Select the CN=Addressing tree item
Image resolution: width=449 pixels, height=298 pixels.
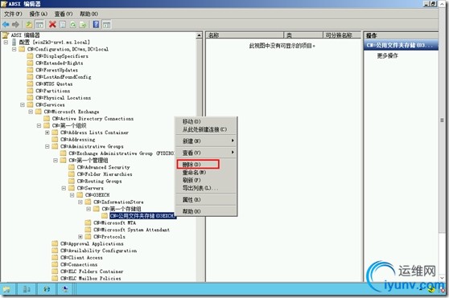pyautogui.click(x=77, y=140)
